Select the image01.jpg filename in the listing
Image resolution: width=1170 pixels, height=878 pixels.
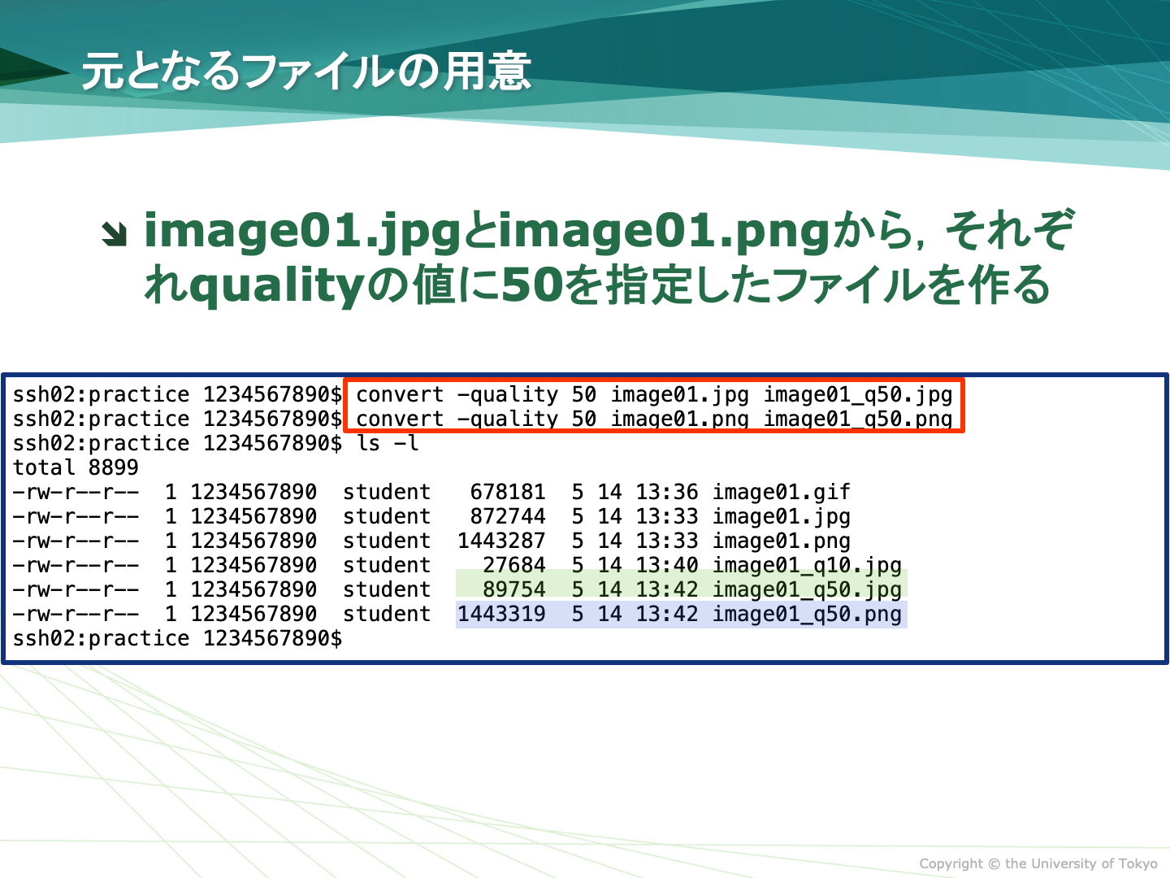point(782,516)
